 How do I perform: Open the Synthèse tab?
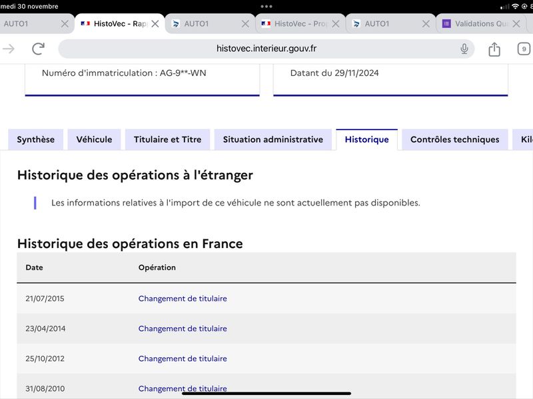point(36,140)
